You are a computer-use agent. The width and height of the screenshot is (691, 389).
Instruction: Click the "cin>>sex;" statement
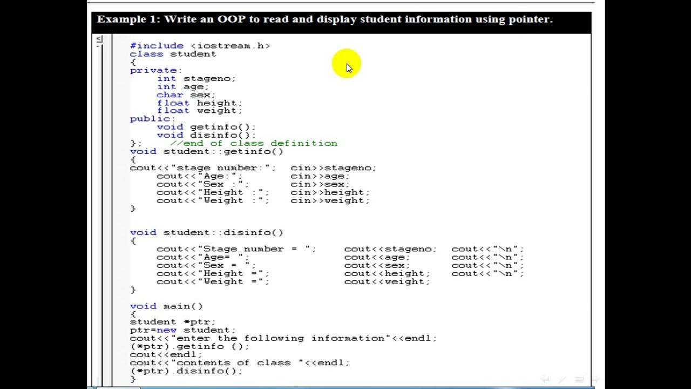320,184
